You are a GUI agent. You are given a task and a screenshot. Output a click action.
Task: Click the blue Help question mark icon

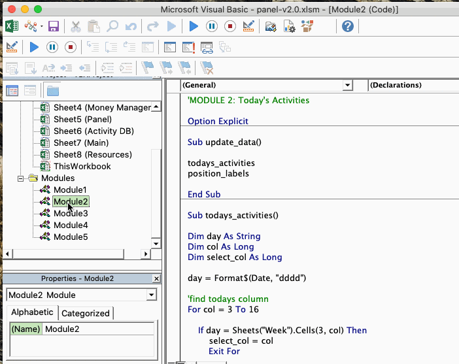pyautogui.click(x=348, y=26)
